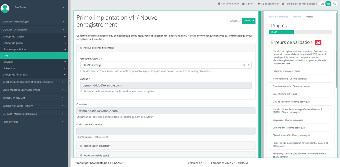Switch language to EN

322,4
